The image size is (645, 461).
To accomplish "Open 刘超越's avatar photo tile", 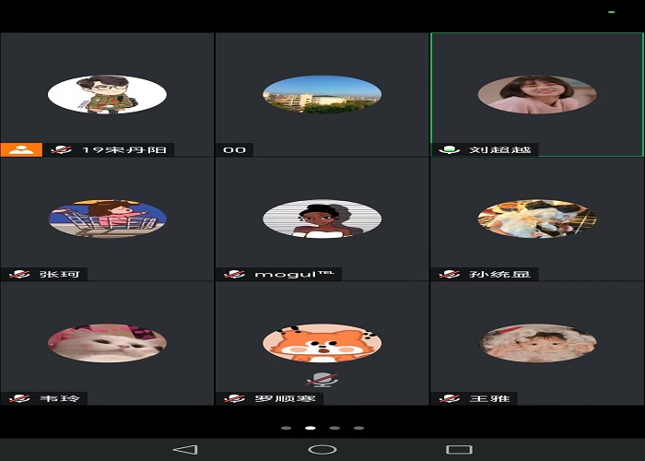I will [x=536, y=94].
